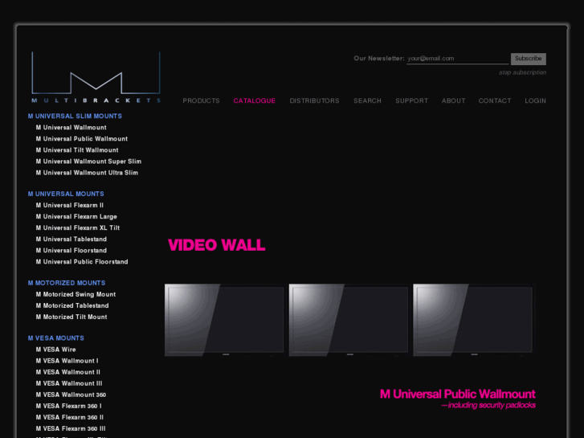
Task: Select M VESA Flexarm 360 I
Action: coord(68,406)
